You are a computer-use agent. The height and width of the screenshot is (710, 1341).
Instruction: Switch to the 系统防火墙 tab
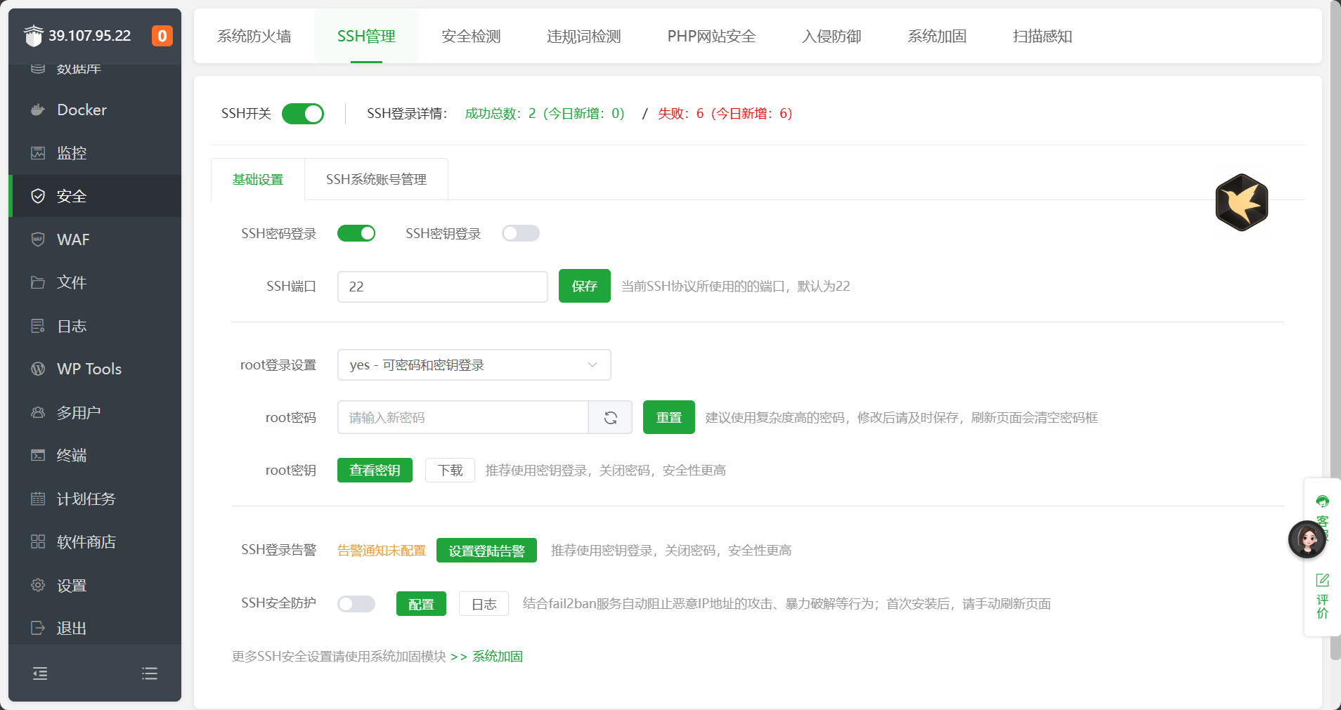[x=254, y=37]
